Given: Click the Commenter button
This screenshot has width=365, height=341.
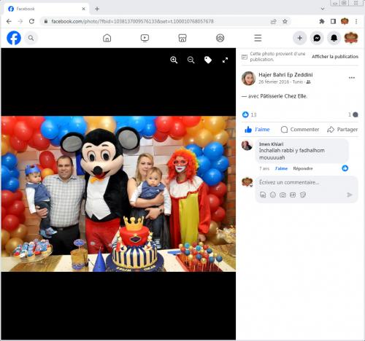Looking at the screenshot, I should point(299,130).
